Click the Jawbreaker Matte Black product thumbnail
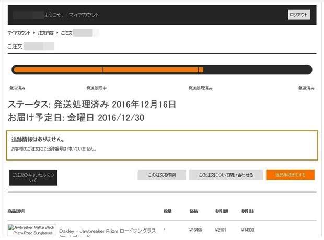324x240 pixels. click(x=32, y=230)
